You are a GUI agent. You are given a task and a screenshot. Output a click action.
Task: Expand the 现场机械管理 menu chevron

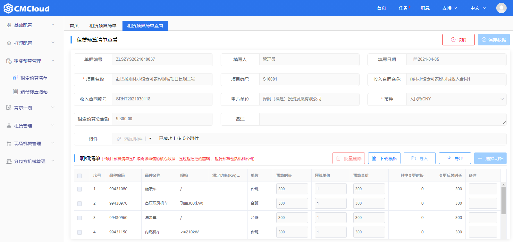pos(53,143)
